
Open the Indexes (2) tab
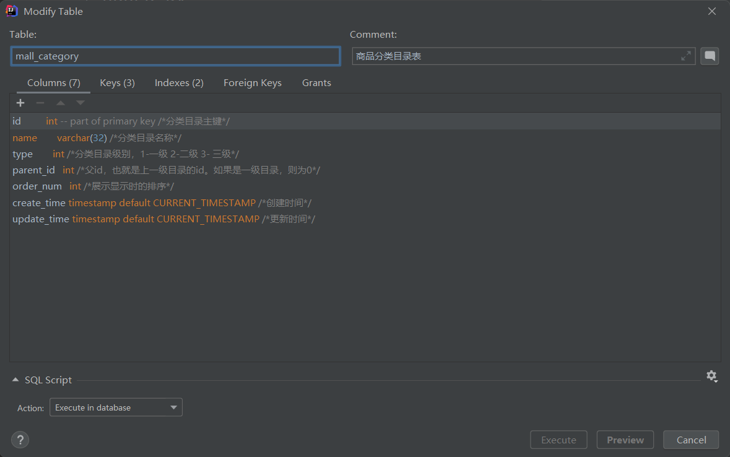[x=179, y=83]
